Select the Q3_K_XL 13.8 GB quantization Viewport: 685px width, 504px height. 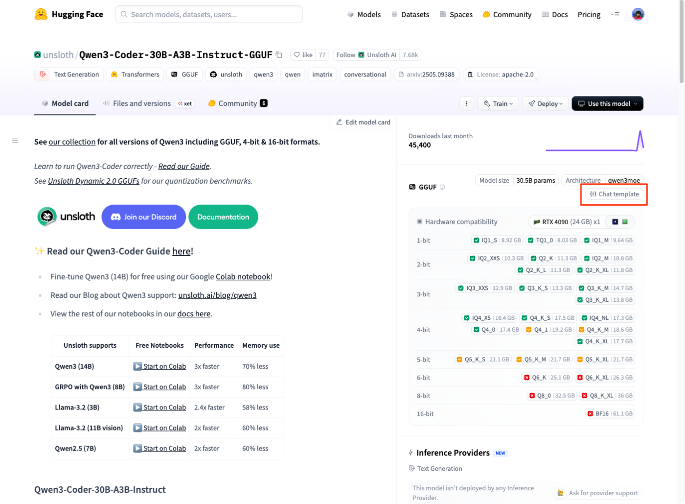[x=606, y=300]
